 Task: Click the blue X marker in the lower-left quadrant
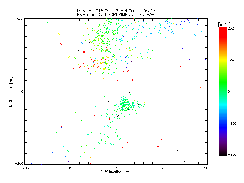[52, 153]
